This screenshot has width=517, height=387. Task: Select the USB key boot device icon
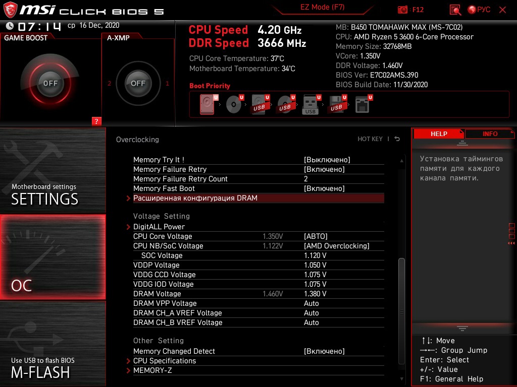[311, 105]
